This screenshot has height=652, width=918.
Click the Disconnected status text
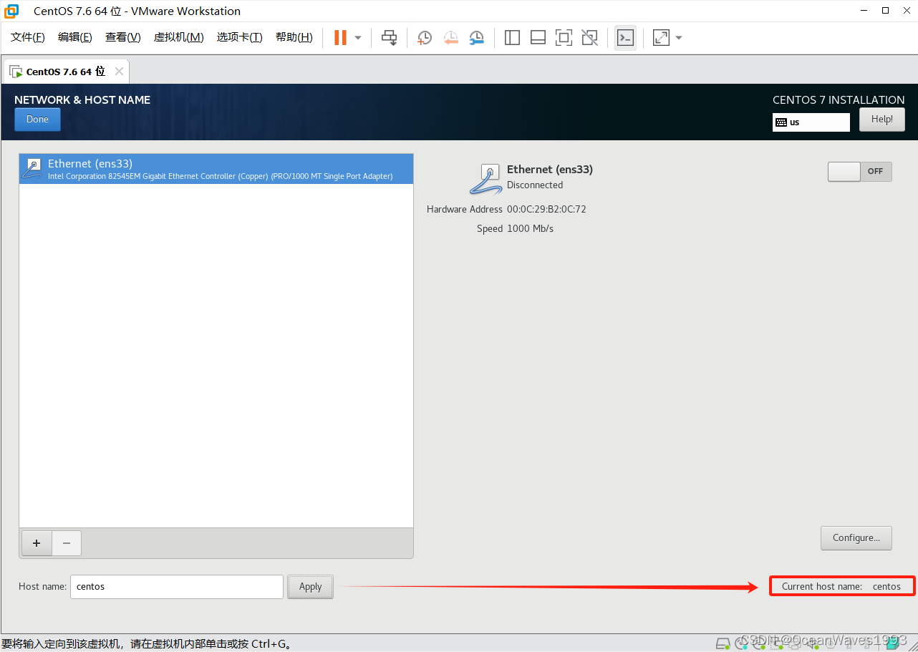click(535, 185)
